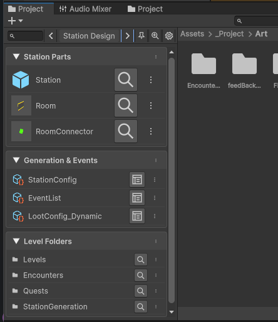Switch to the Audio Mixer tab

click(85, 9)
